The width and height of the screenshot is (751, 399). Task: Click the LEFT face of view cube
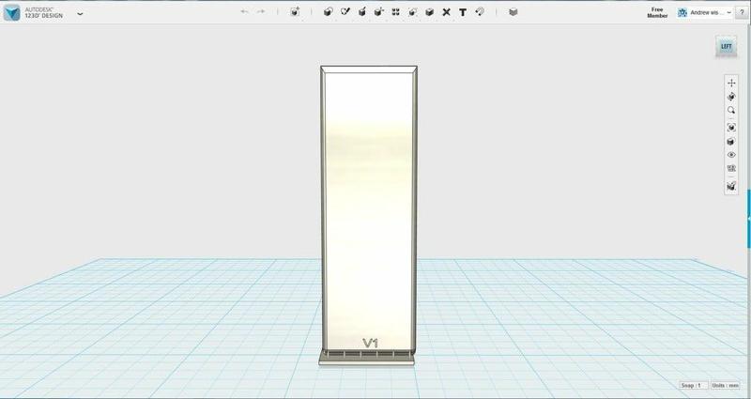click(726, 46)
